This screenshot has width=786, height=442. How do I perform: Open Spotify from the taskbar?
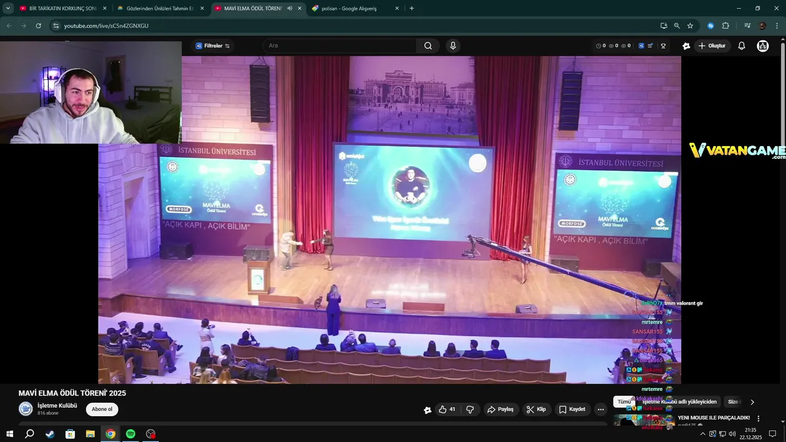(130, 434)
